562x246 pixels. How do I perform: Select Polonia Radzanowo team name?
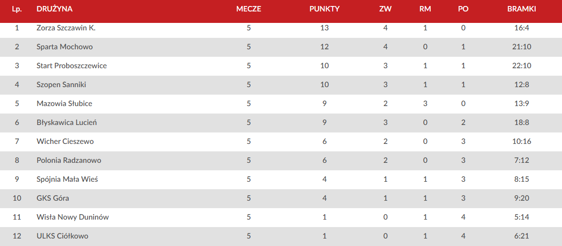[69, 160]
